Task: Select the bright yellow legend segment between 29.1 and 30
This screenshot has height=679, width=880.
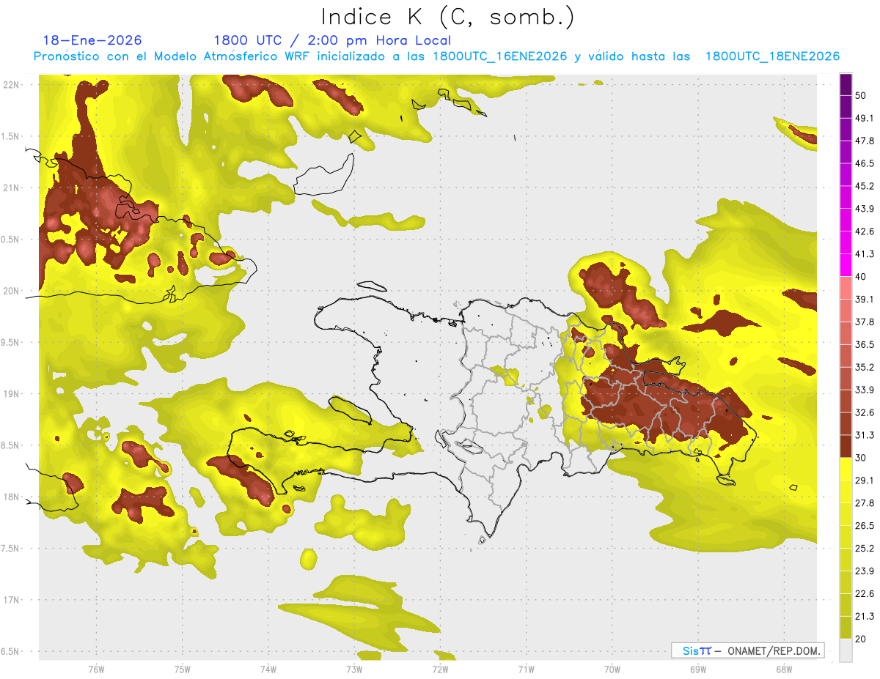Action: [x=846, y=469]
